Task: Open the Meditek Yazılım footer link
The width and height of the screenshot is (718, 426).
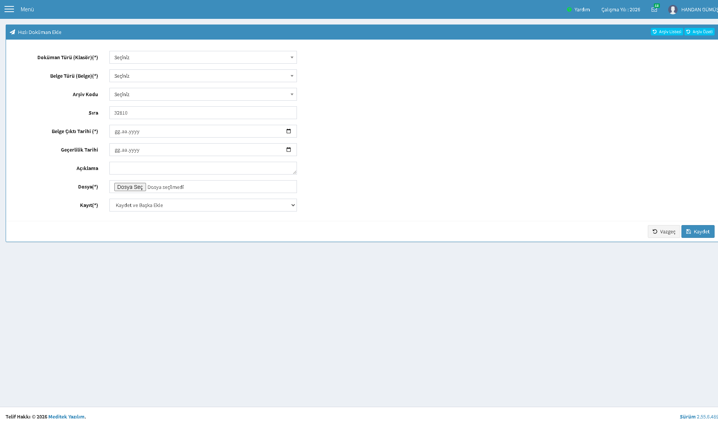Action: (x=66, y=417)
